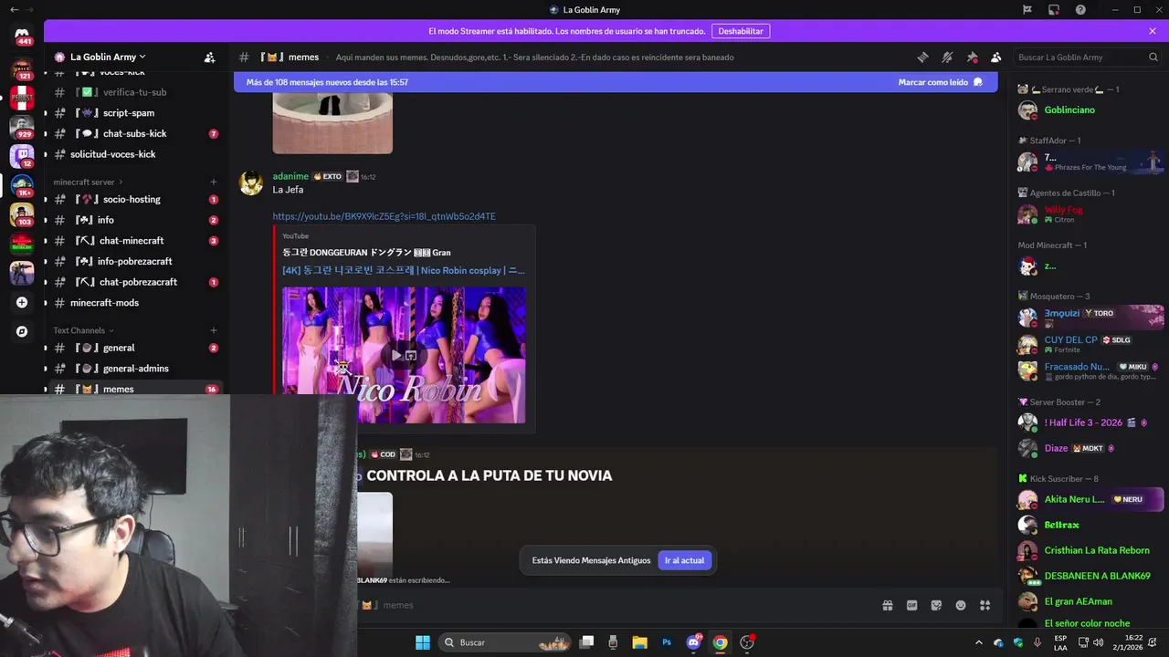Open the youtu.be link in message

[384, 216]
